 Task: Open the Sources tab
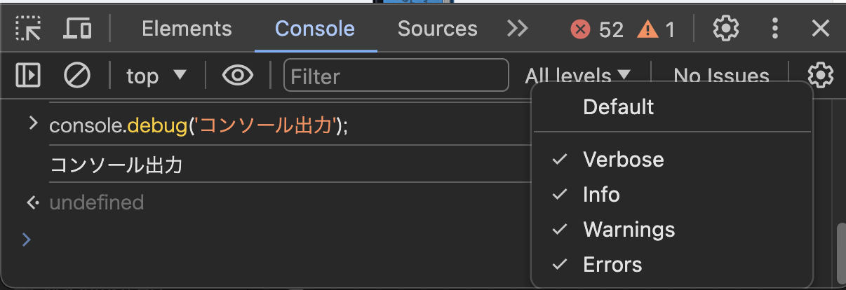[437, 29]
